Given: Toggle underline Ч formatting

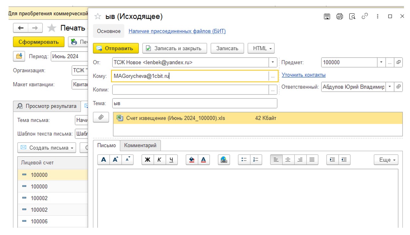Looking at the screenshot, I should (171, 160).
